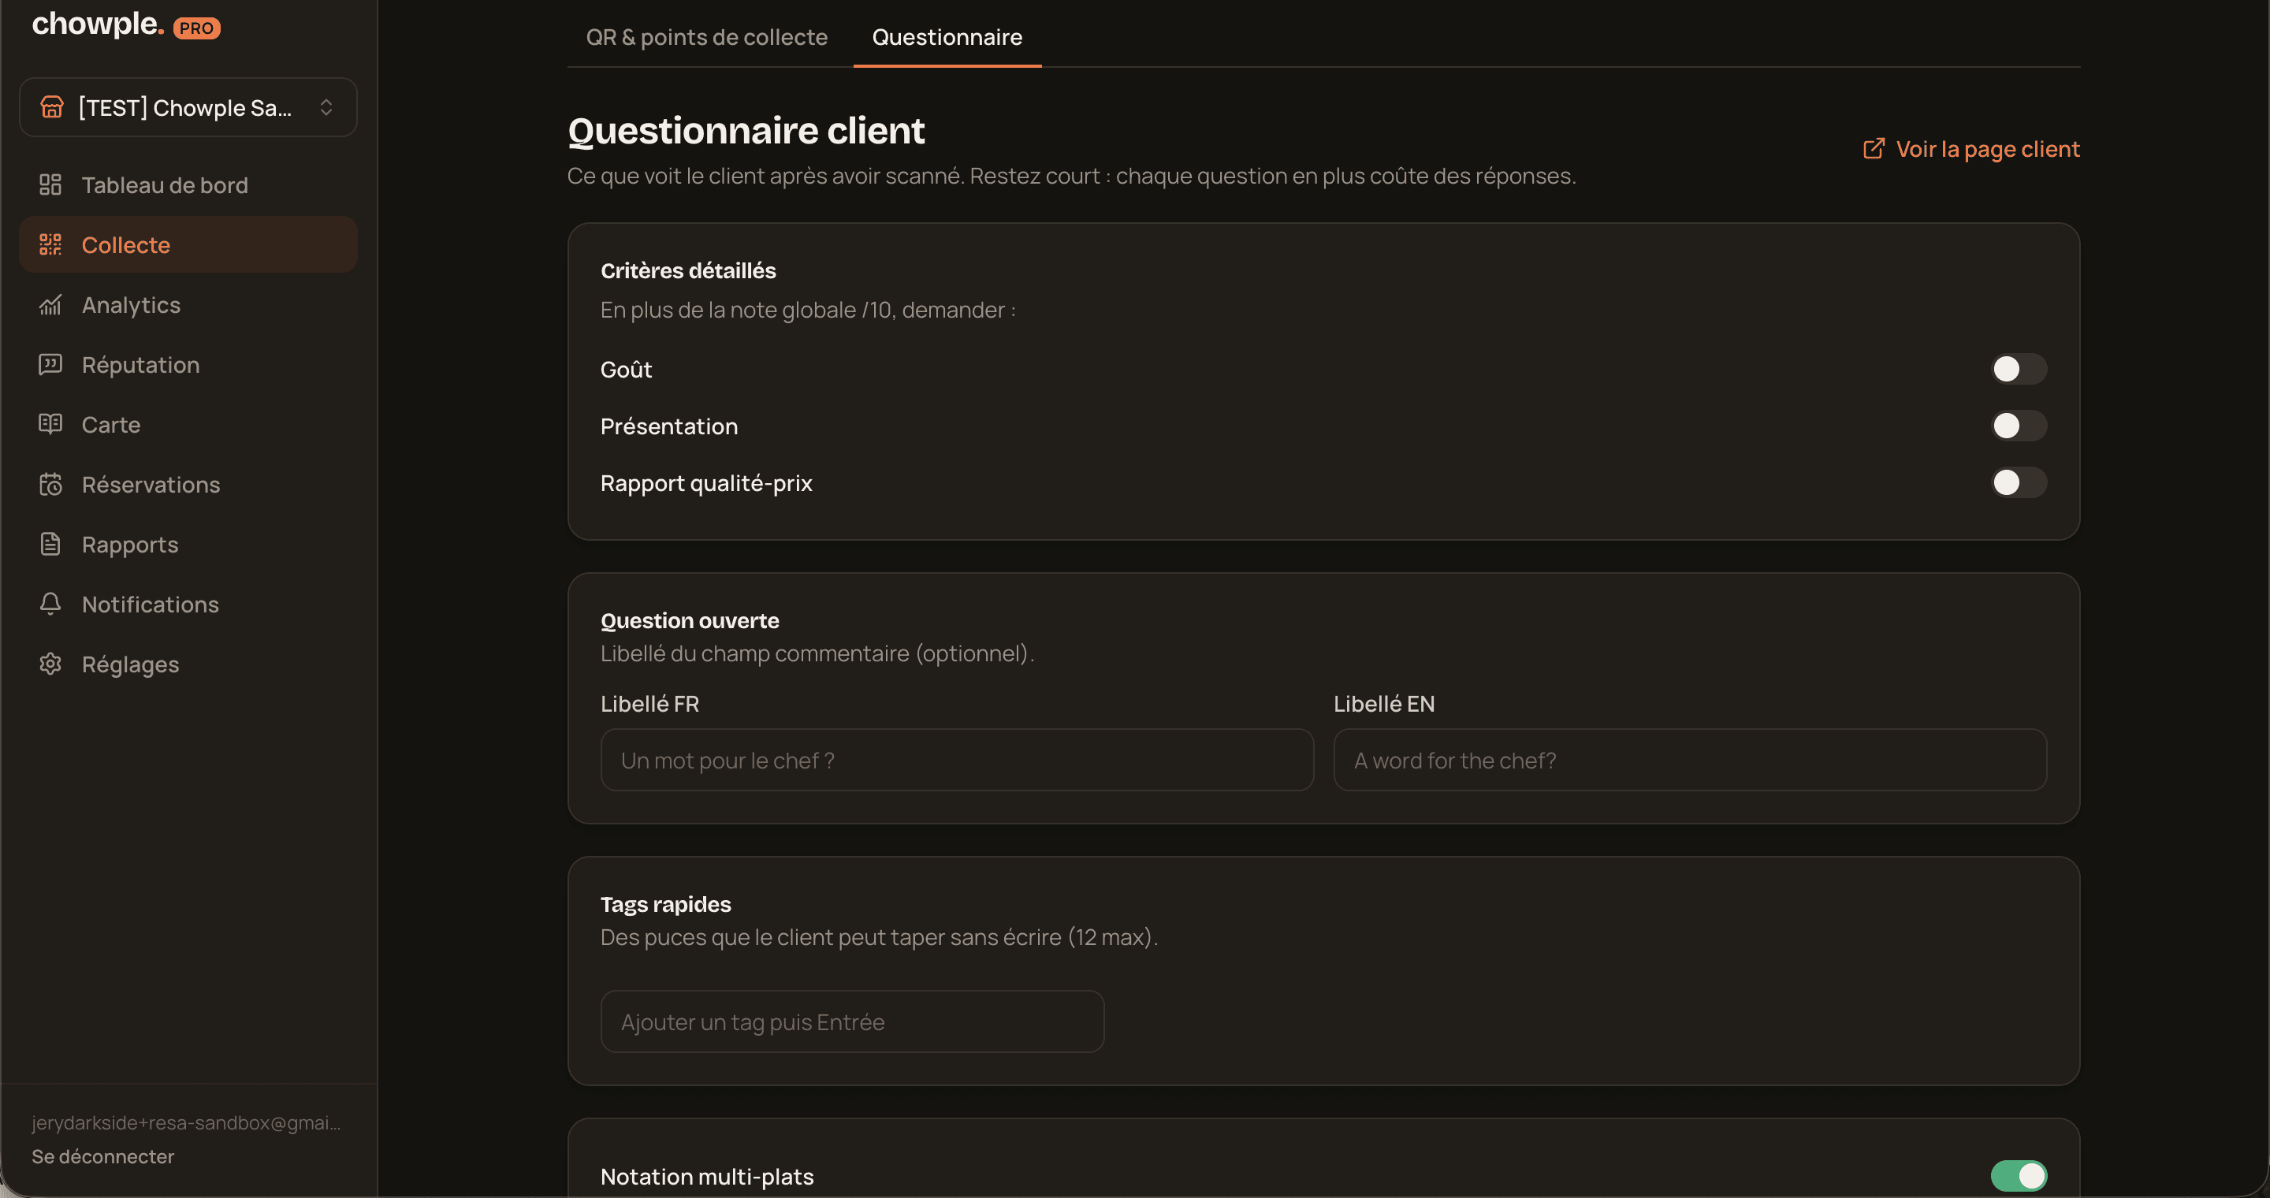Click the external link icon near Voir la page client
The height and width of the screenshot is (1198, 2270).
pyautogui.click(x=1874, y=149)
